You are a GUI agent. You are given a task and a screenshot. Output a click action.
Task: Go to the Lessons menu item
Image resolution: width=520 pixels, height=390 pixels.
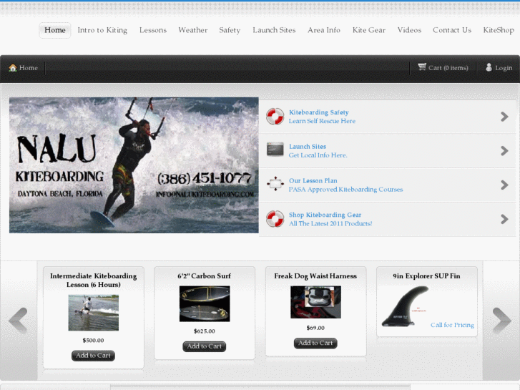(153, 30)
